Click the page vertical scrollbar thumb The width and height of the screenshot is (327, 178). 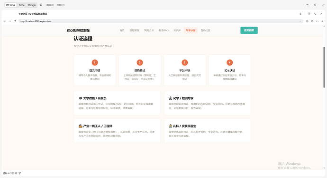[x=324, y=67]
